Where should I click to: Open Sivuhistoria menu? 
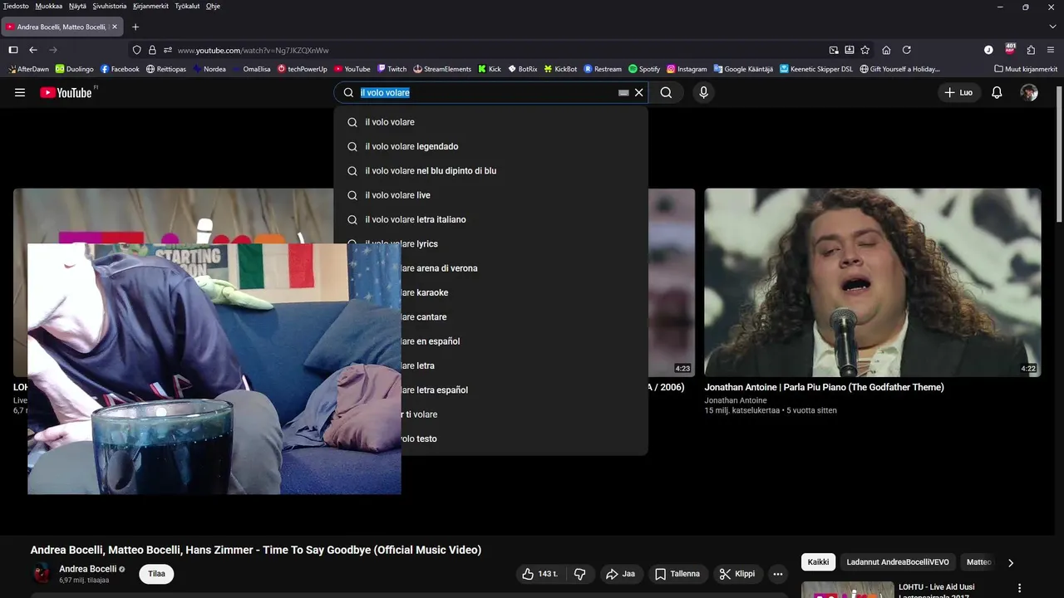coord(110,6)
